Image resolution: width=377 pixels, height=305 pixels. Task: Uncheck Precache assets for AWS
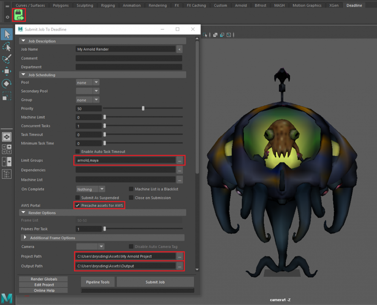pyautogui.click(x=78, y=205)
